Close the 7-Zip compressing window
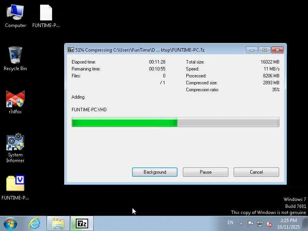This screenshot has height=231, width=308. (277, 50)
